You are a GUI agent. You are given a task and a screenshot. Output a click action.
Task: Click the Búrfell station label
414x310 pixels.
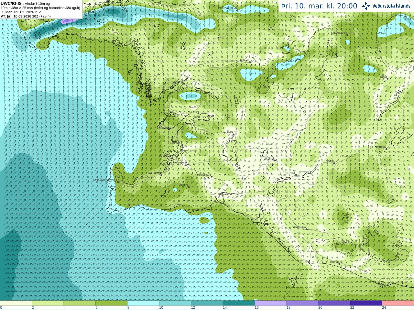(330, 161)
